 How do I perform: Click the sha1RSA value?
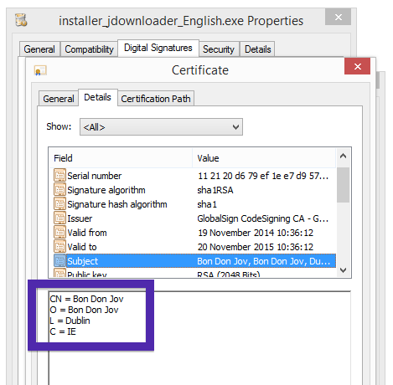(x=215, y=190)
